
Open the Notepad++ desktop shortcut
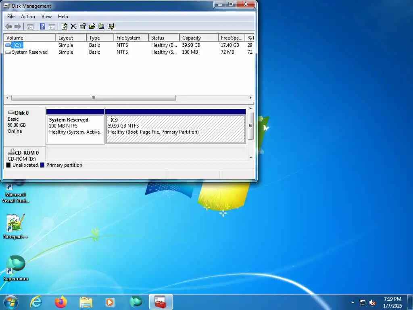coord(15,226)
